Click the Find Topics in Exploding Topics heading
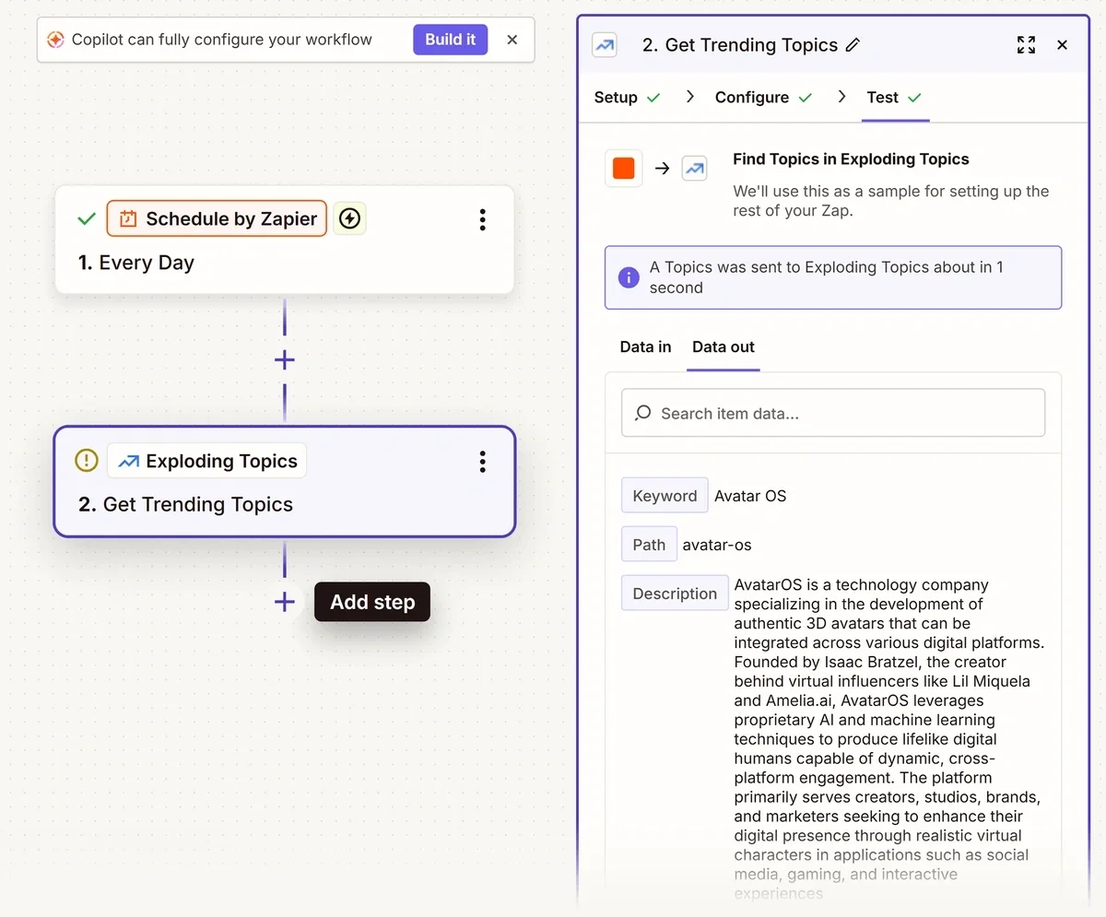This screenshot has height=917, width=1106. [x=851, y=159]
